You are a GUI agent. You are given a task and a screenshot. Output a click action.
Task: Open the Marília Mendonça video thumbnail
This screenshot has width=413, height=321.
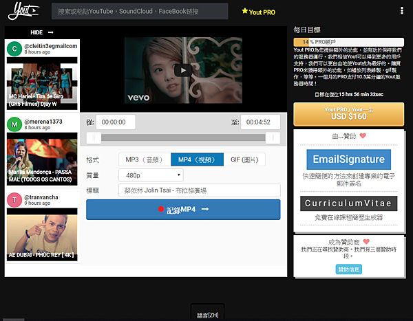coord(42,159)
